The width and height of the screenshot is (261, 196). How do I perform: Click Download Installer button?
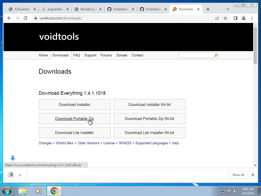coord(75,104)
